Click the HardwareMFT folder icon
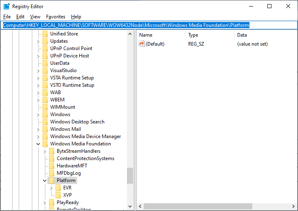 click(x=51, y=166)
